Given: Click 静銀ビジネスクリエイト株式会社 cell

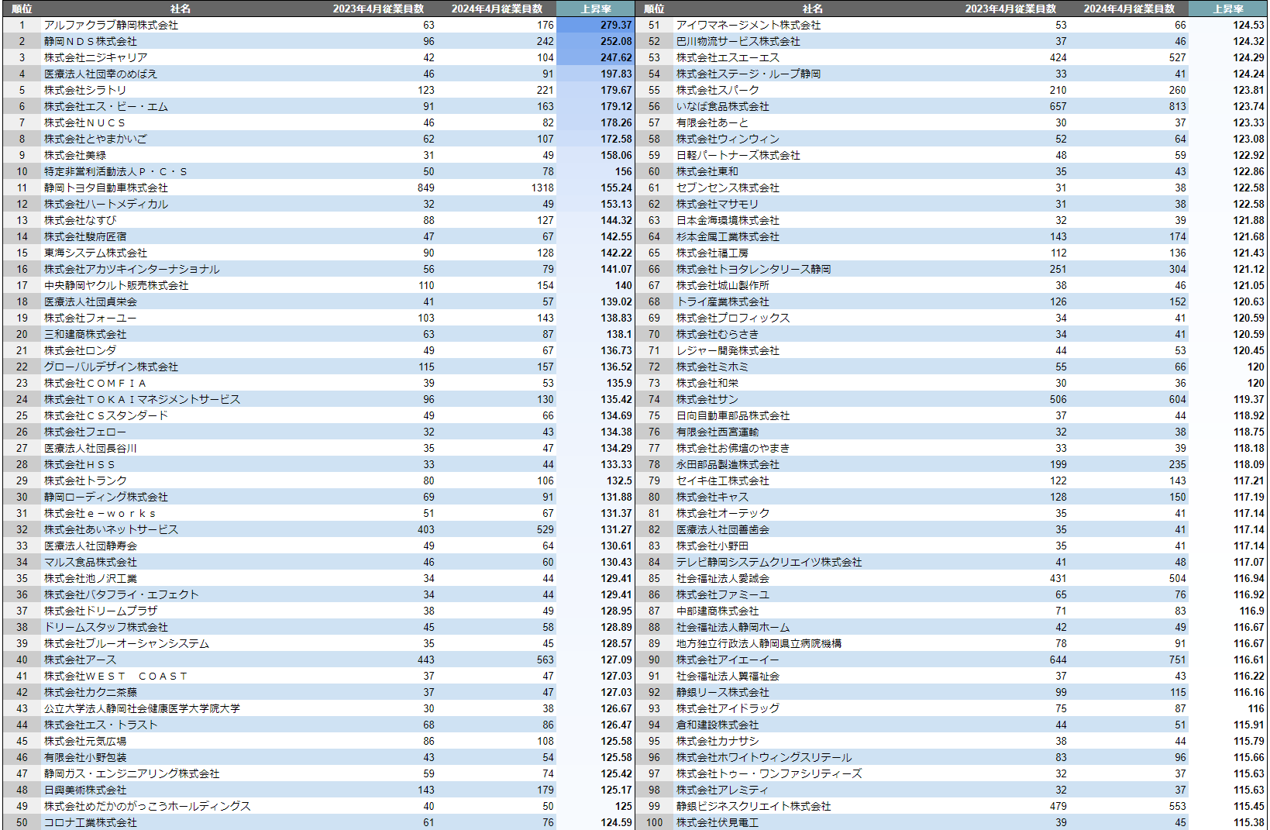Looking at the screenshot, I should 754,806.
